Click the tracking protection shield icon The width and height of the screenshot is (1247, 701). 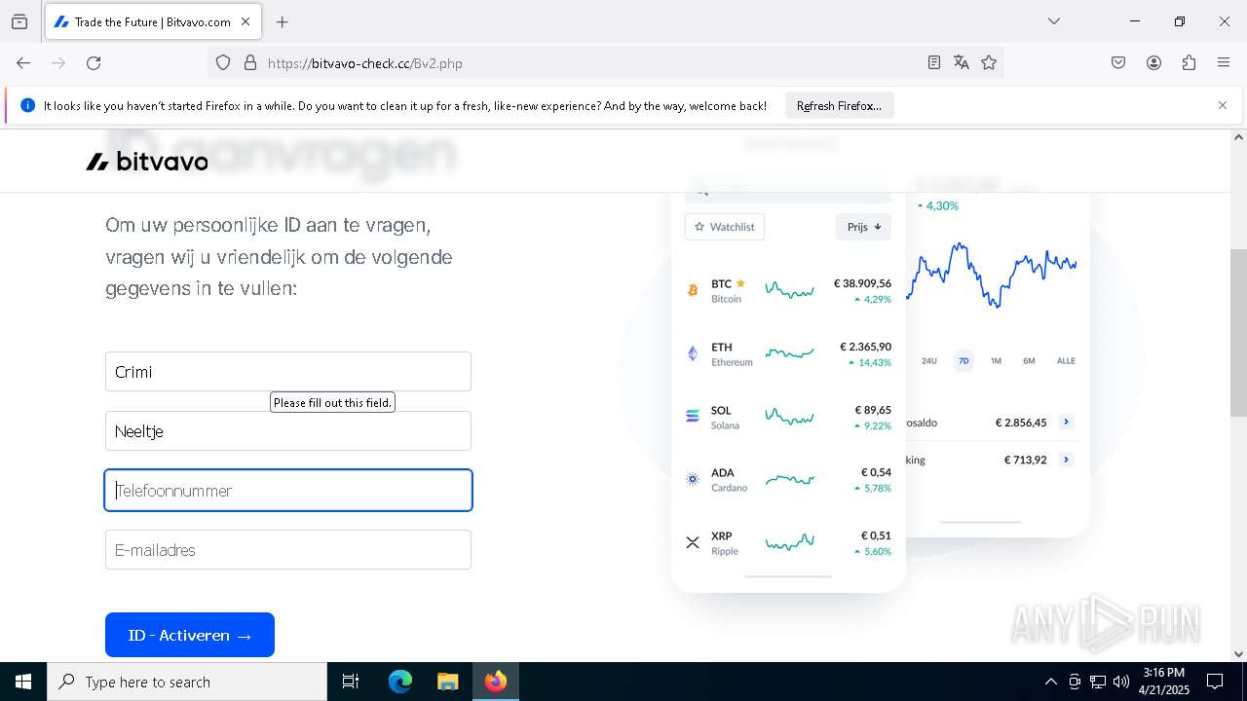point(223,63)
